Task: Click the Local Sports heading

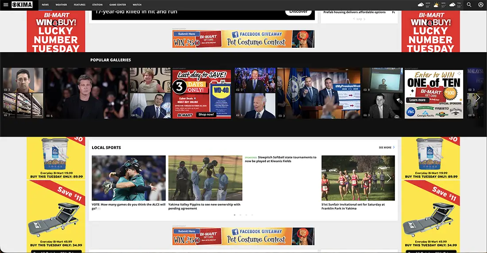Action: [x=106, y=147]
